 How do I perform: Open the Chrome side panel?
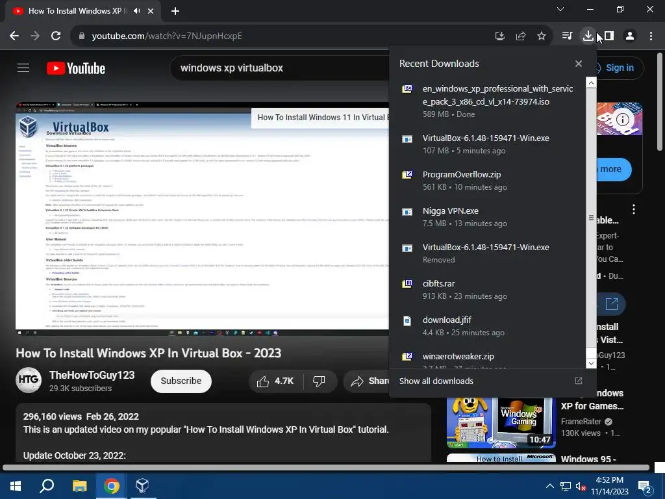click(609, 36)
